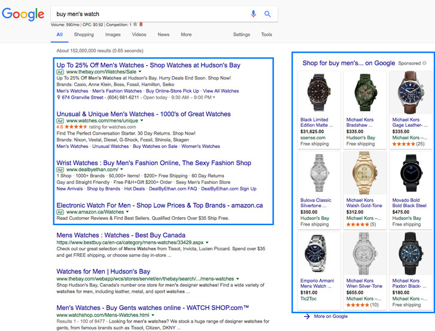Open the Shopping tab
This screenshot has height=331, width=435.
[x=84, y=34]
